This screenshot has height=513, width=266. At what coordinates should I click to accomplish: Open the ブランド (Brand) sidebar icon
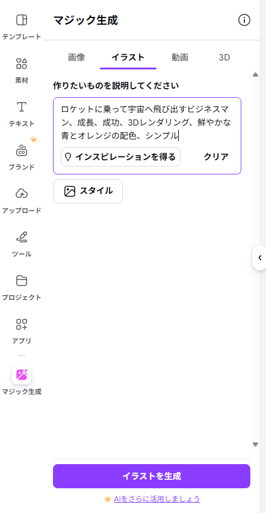point(22,150)
